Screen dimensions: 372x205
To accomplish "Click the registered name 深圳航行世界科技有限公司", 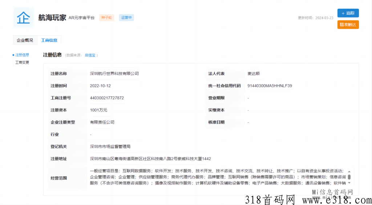I will (114, 74).
